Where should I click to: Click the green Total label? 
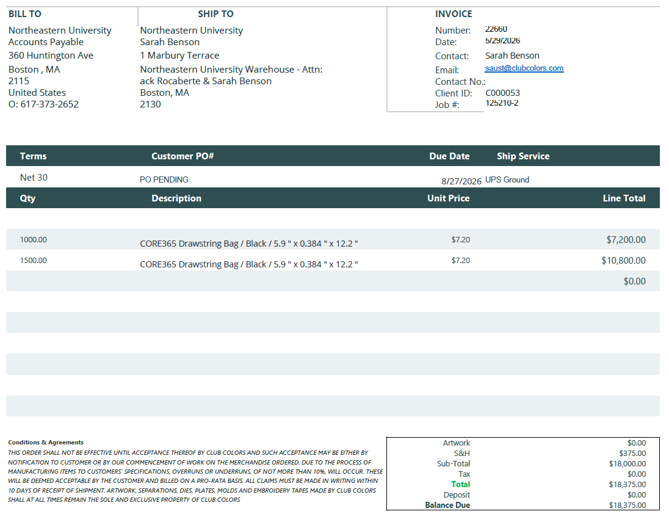(460, 485)
